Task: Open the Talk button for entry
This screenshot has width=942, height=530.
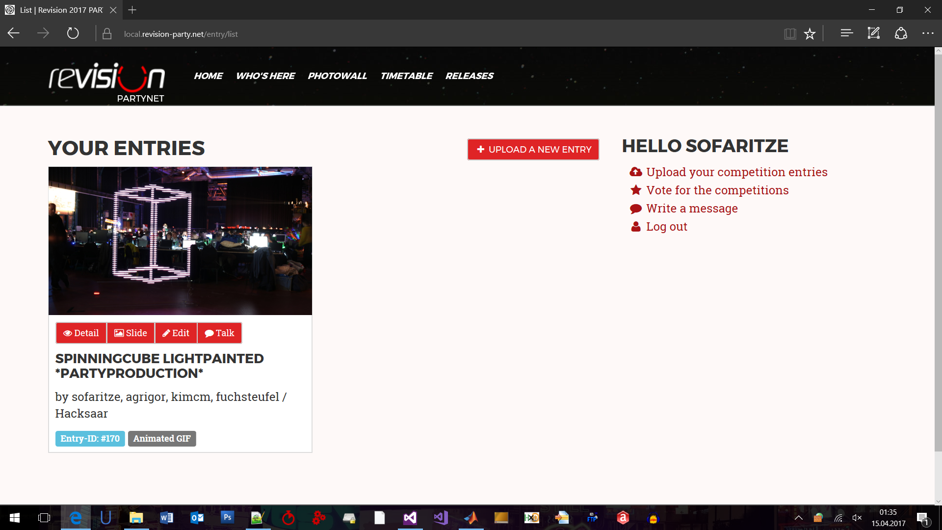Action: 219,333
